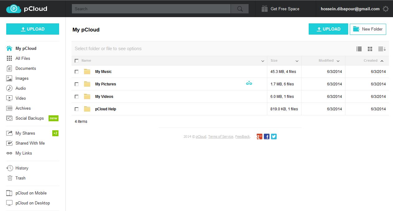Click the All Files grid icon
The image size is (393, 211).
[9, 58]
